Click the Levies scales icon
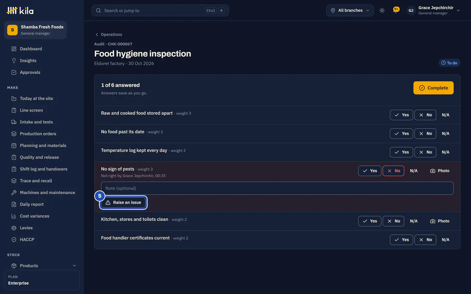The width and height of the screenshot is (471, 294). coord(14,228)
